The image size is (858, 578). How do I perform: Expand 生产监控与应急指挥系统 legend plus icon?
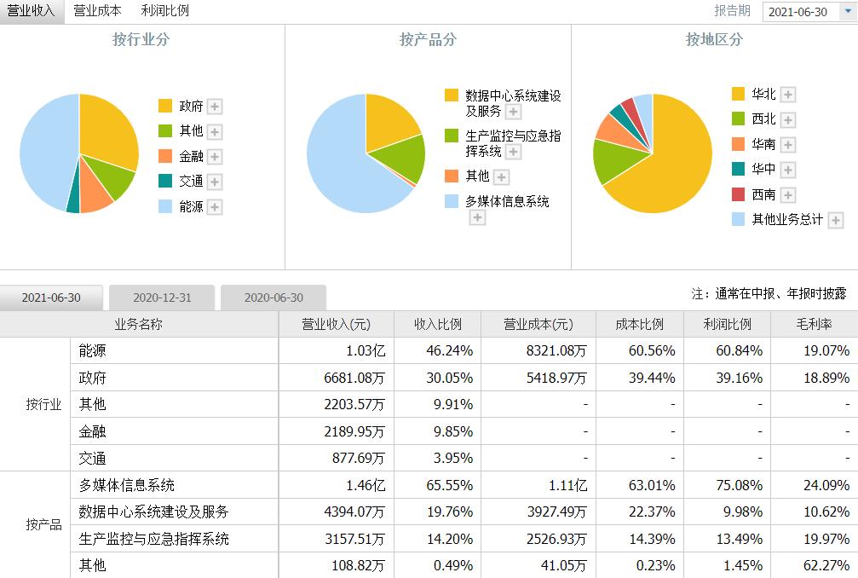[x=513, y=152]
